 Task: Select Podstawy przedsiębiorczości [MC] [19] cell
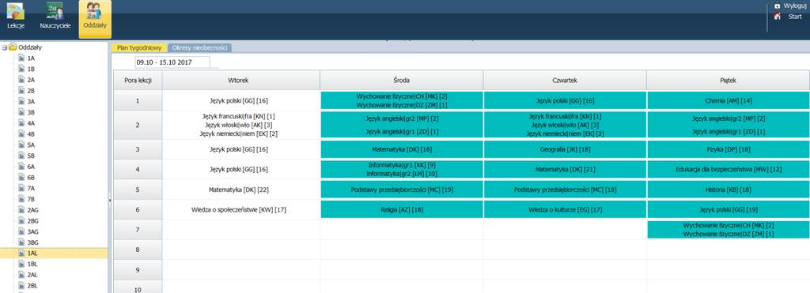point(401,190)
